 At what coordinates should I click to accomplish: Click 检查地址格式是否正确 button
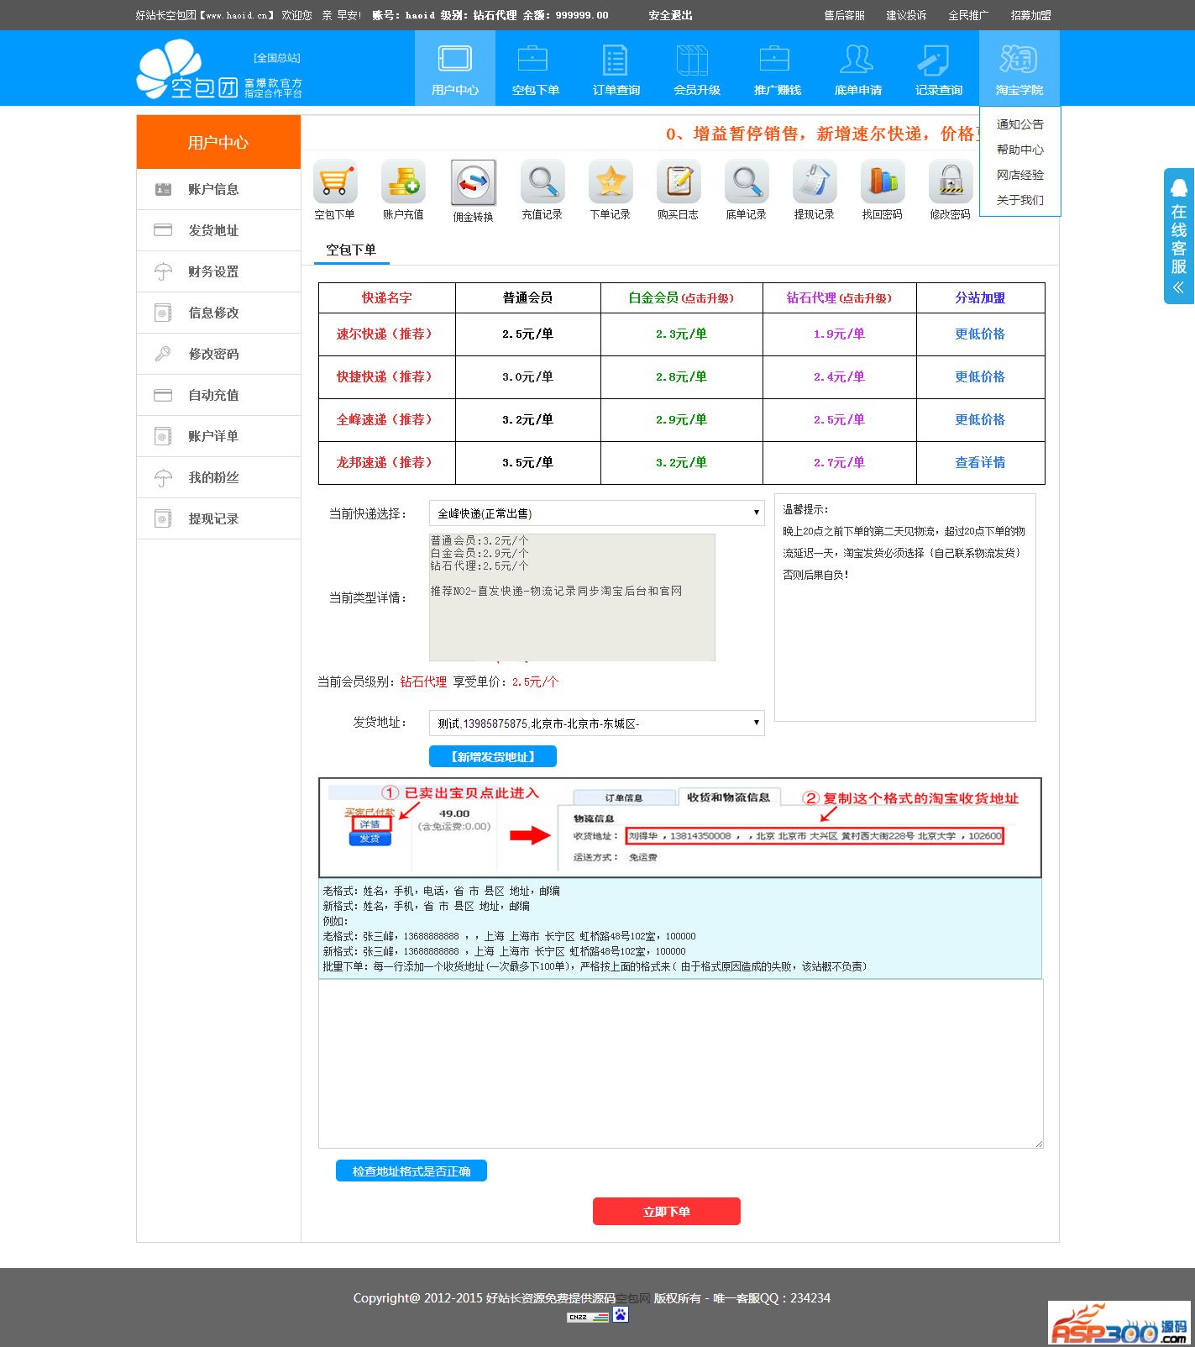[411, 1171]
